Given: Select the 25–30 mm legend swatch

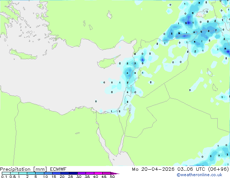Looking at the screenshot, I should tap(73, 173).
